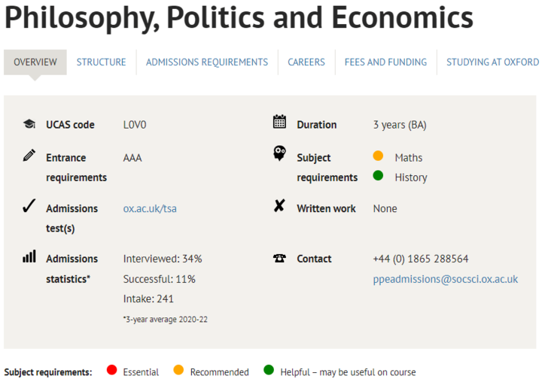Click the calendar icon beside Duration
Image resolution: width=542 pixels, height=385 pixels.
[279, 122]
